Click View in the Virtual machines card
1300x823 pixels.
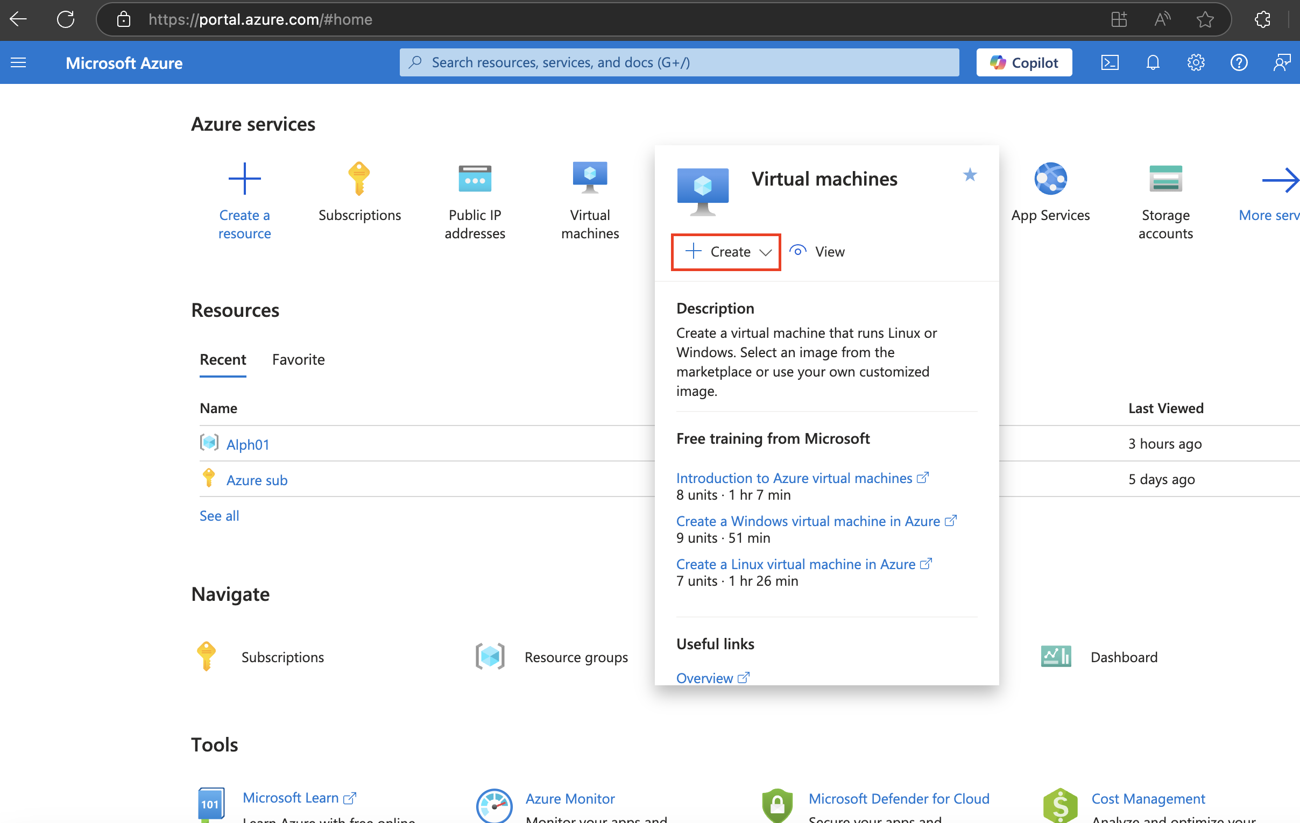[817, 252]
